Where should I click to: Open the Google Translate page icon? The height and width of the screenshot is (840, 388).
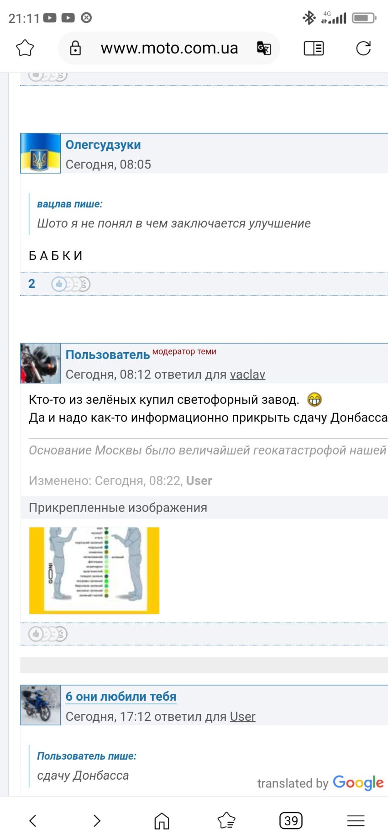264,48
